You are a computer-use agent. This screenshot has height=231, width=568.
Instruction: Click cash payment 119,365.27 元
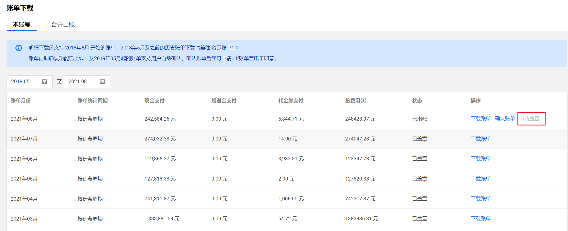tap(160, 159)
